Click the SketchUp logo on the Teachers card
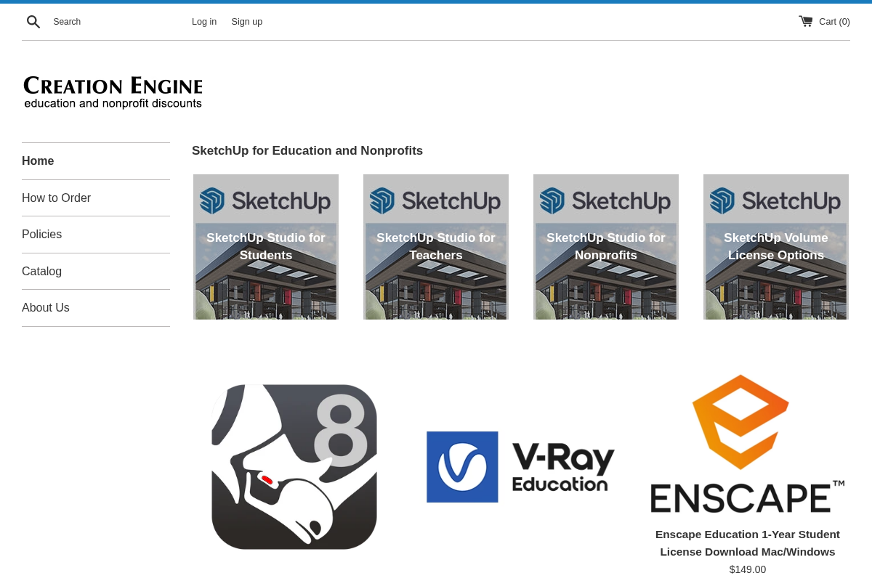872x581 pixels. (435, 200)
